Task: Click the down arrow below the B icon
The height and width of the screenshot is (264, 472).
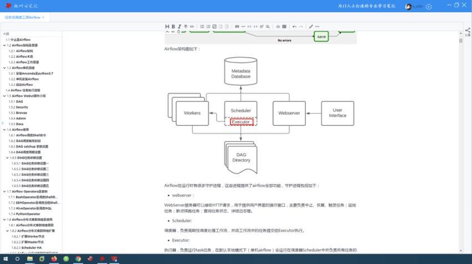Action: tap(173, 32)
